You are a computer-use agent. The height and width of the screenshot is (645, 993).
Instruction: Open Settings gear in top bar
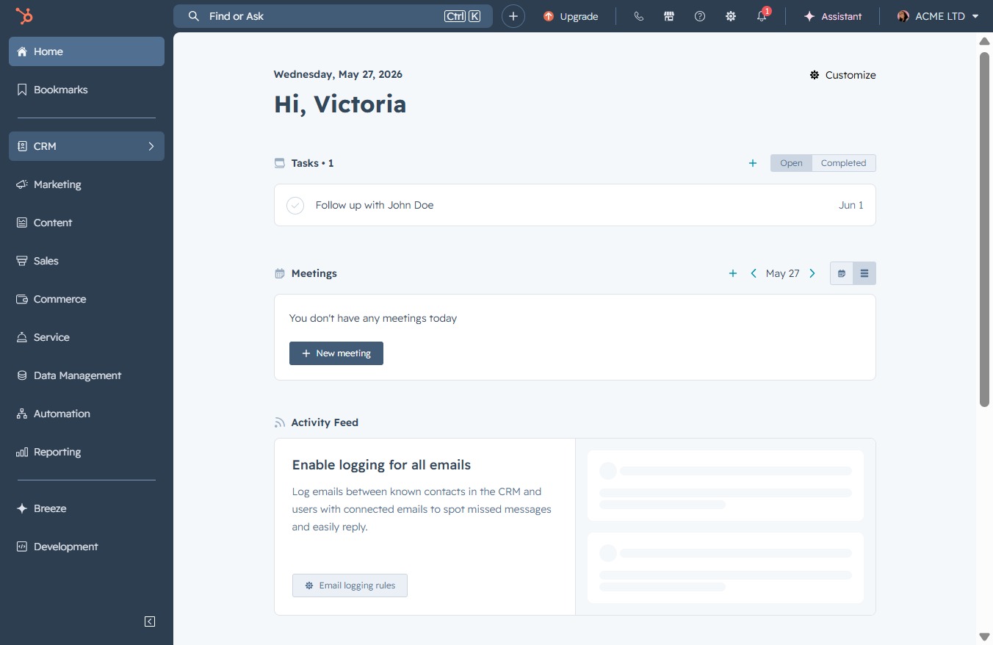pyautogui.click(x=731, y=16)
